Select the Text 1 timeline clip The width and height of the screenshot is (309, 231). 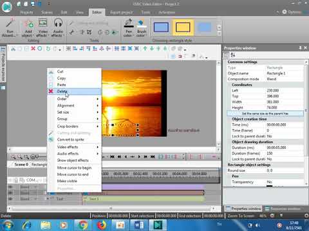(x=144, y=199)
